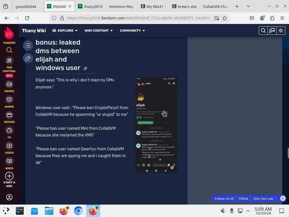Switch to the guest82644 tab

[26, 6]
